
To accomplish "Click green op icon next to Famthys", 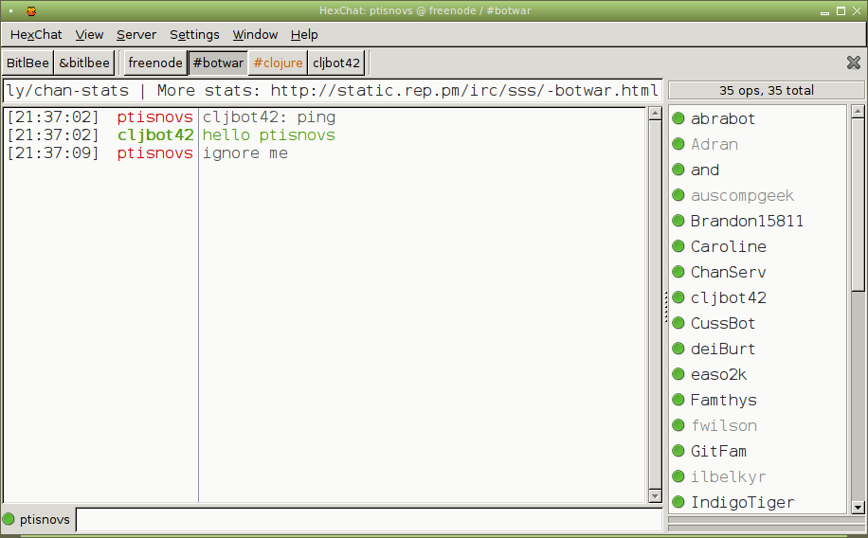I will point(678,399).
